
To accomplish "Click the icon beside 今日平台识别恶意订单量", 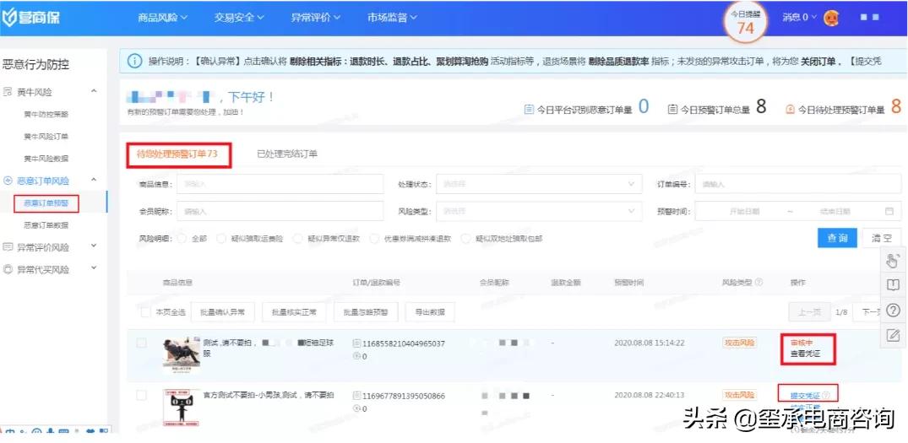I will click(x=529, y=109).
